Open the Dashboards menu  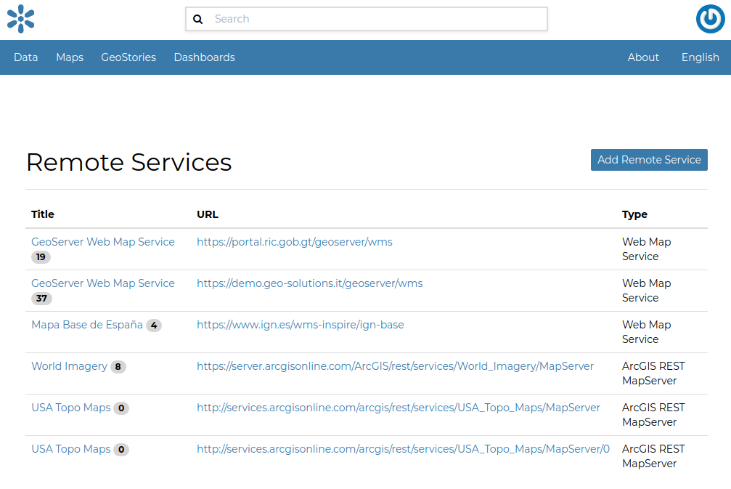(x=204, y=57)
